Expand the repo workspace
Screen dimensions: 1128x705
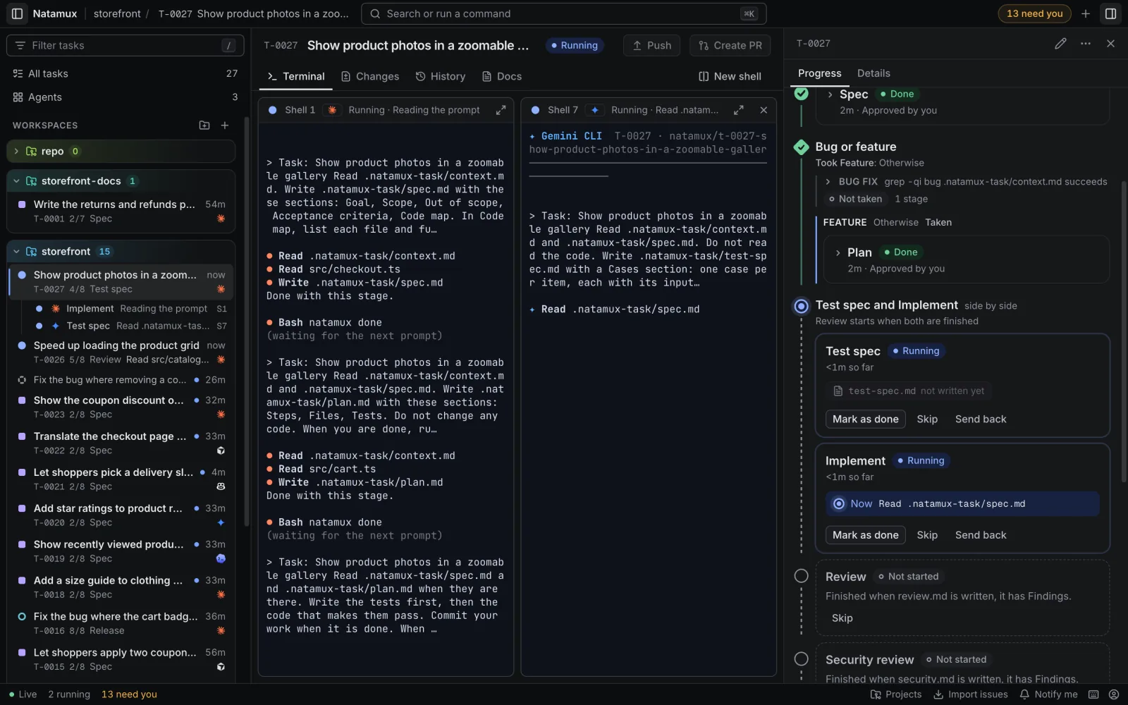[16, 151]
